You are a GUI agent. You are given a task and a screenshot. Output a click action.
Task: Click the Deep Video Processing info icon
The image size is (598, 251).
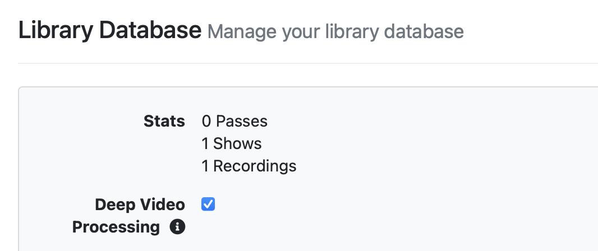pos(177,227)
